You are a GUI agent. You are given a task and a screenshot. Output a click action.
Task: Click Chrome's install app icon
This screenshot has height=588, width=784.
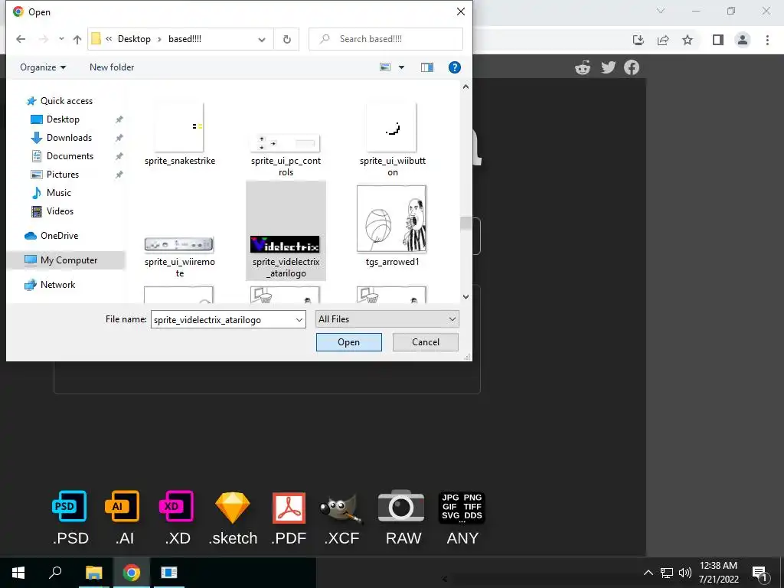coord(639,40)
